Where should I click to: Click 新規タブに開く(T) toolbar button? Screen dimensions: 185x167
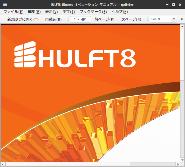click(23, 19)
